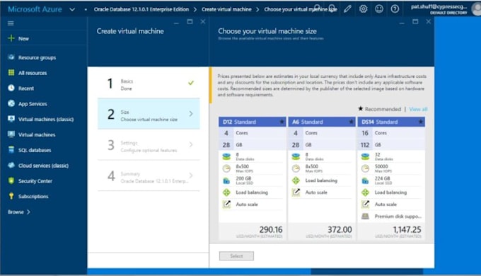481x276 pixels.
Task: Click the Load balancing icon in D12 card
Action: (x=226, y=192)
